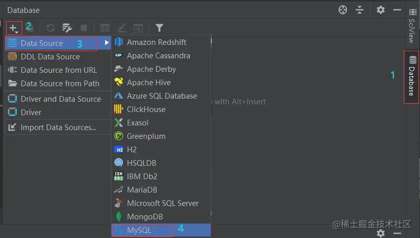Select Apache Hive data source

tap(161, 82)
